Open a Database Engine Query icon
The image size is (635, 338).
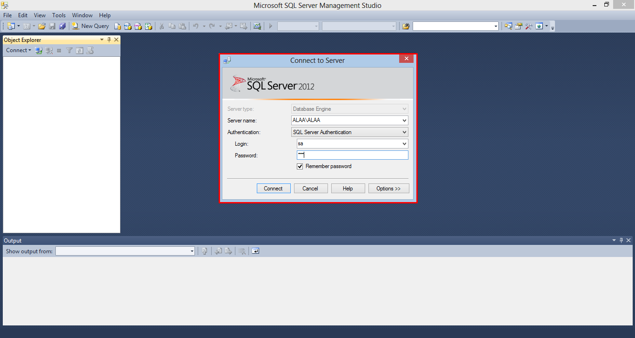coord(118,26)
